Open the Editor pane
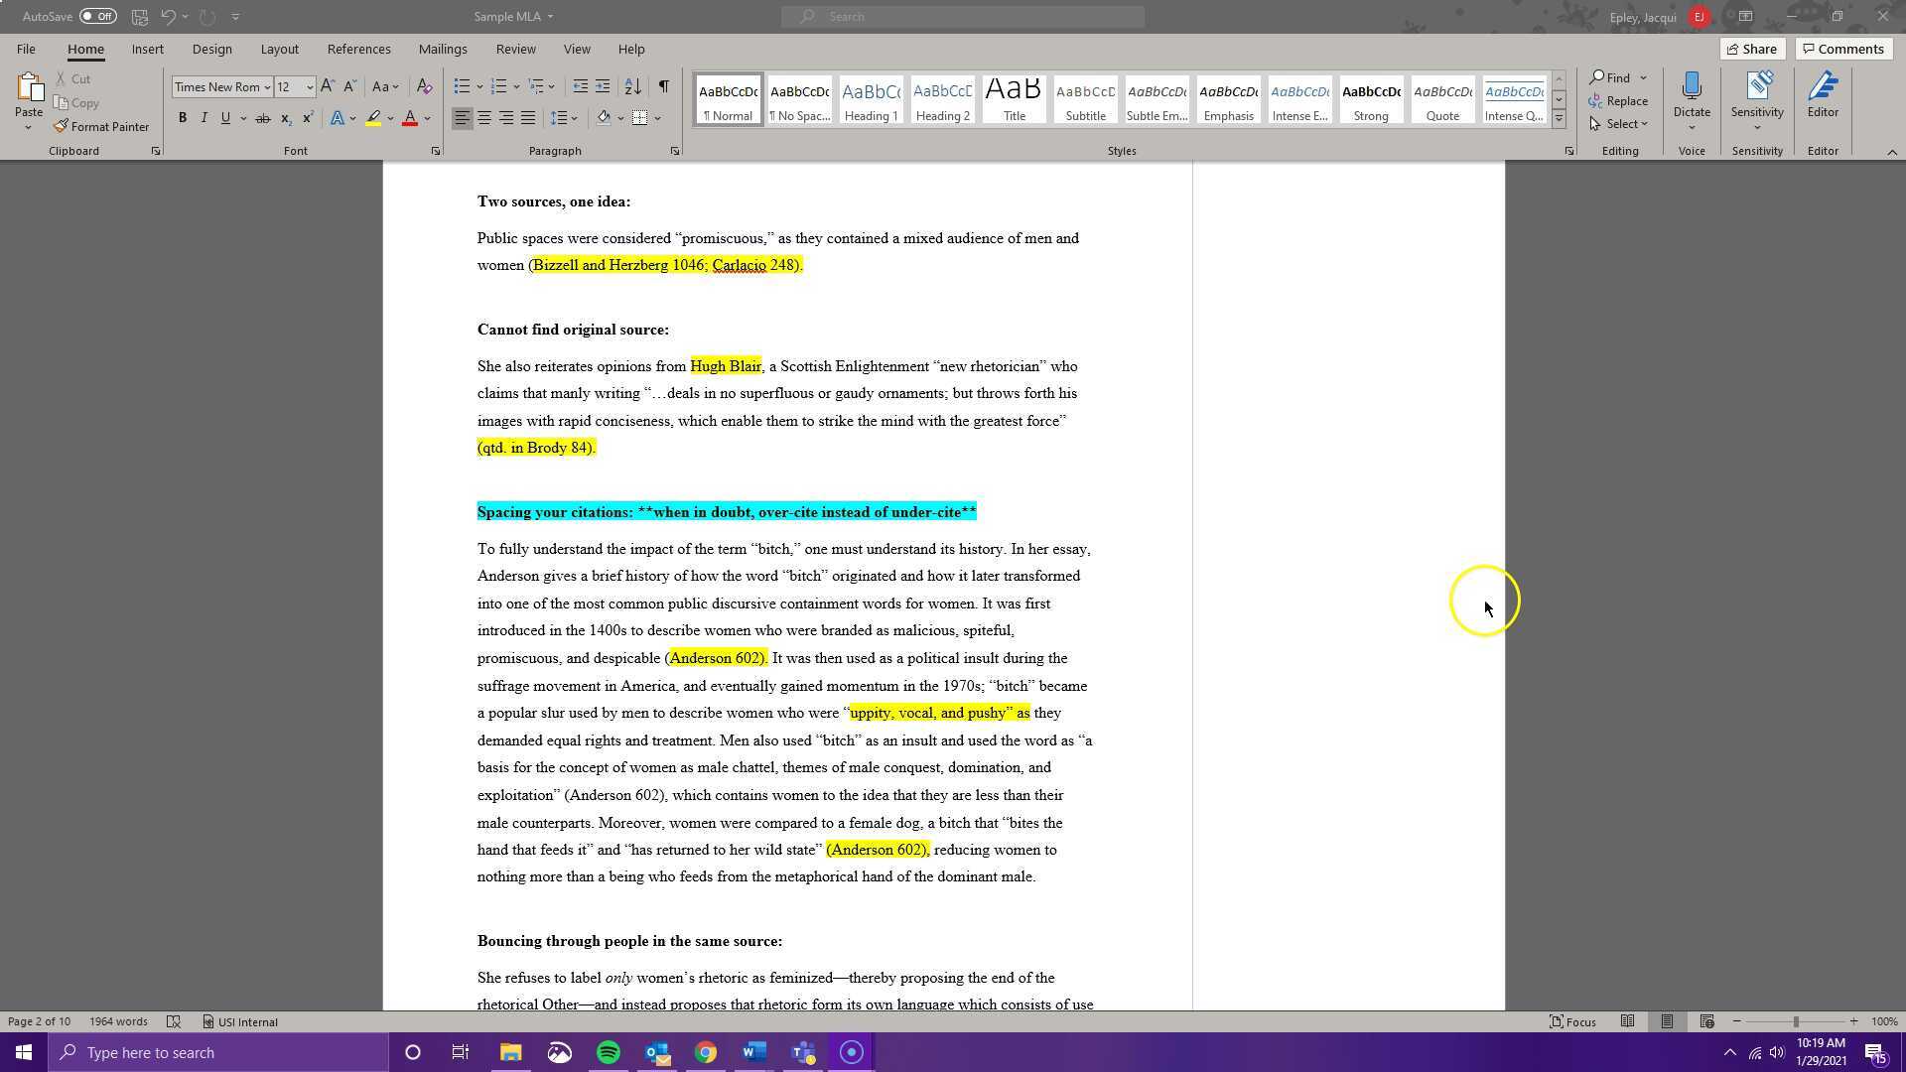This screenshot has width=1906, height=1072. tap(1823, 96)
